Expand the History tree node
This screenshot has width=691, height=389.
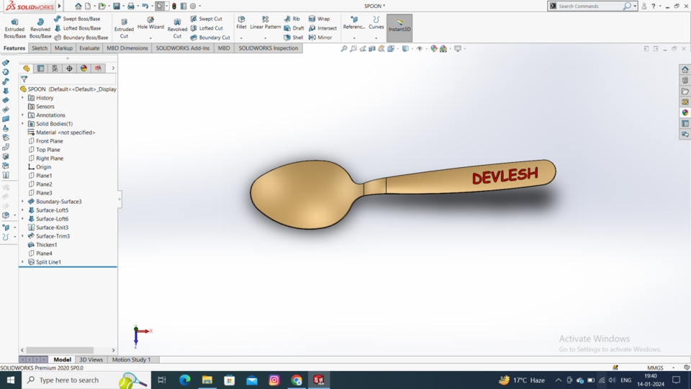(23, 98)
